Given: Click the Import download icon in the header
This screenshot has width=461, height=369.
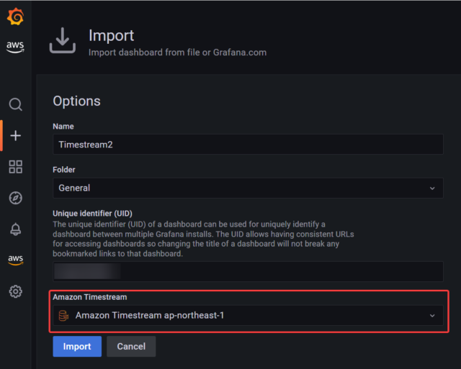Looking at the screenshot, I should pyautogui.click(x=62, y=41).
